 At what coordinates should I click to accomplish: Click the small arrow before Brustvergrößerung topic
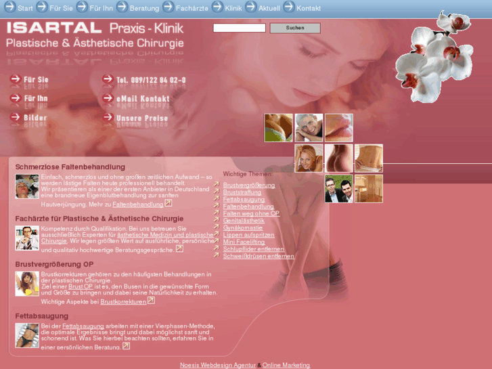(216, 184)
